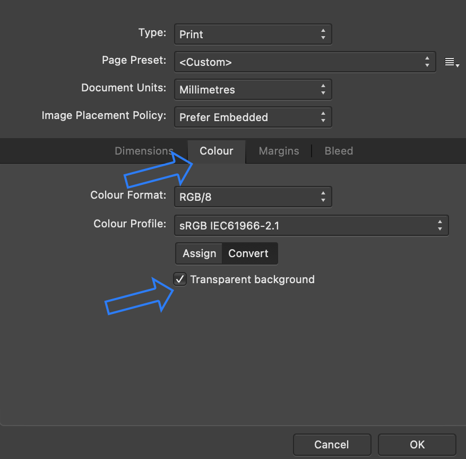The width and height of the screenshot is (466, 459).
Task: Click Cancel to dismiss the dialog
Action: [x=332, y=445]
